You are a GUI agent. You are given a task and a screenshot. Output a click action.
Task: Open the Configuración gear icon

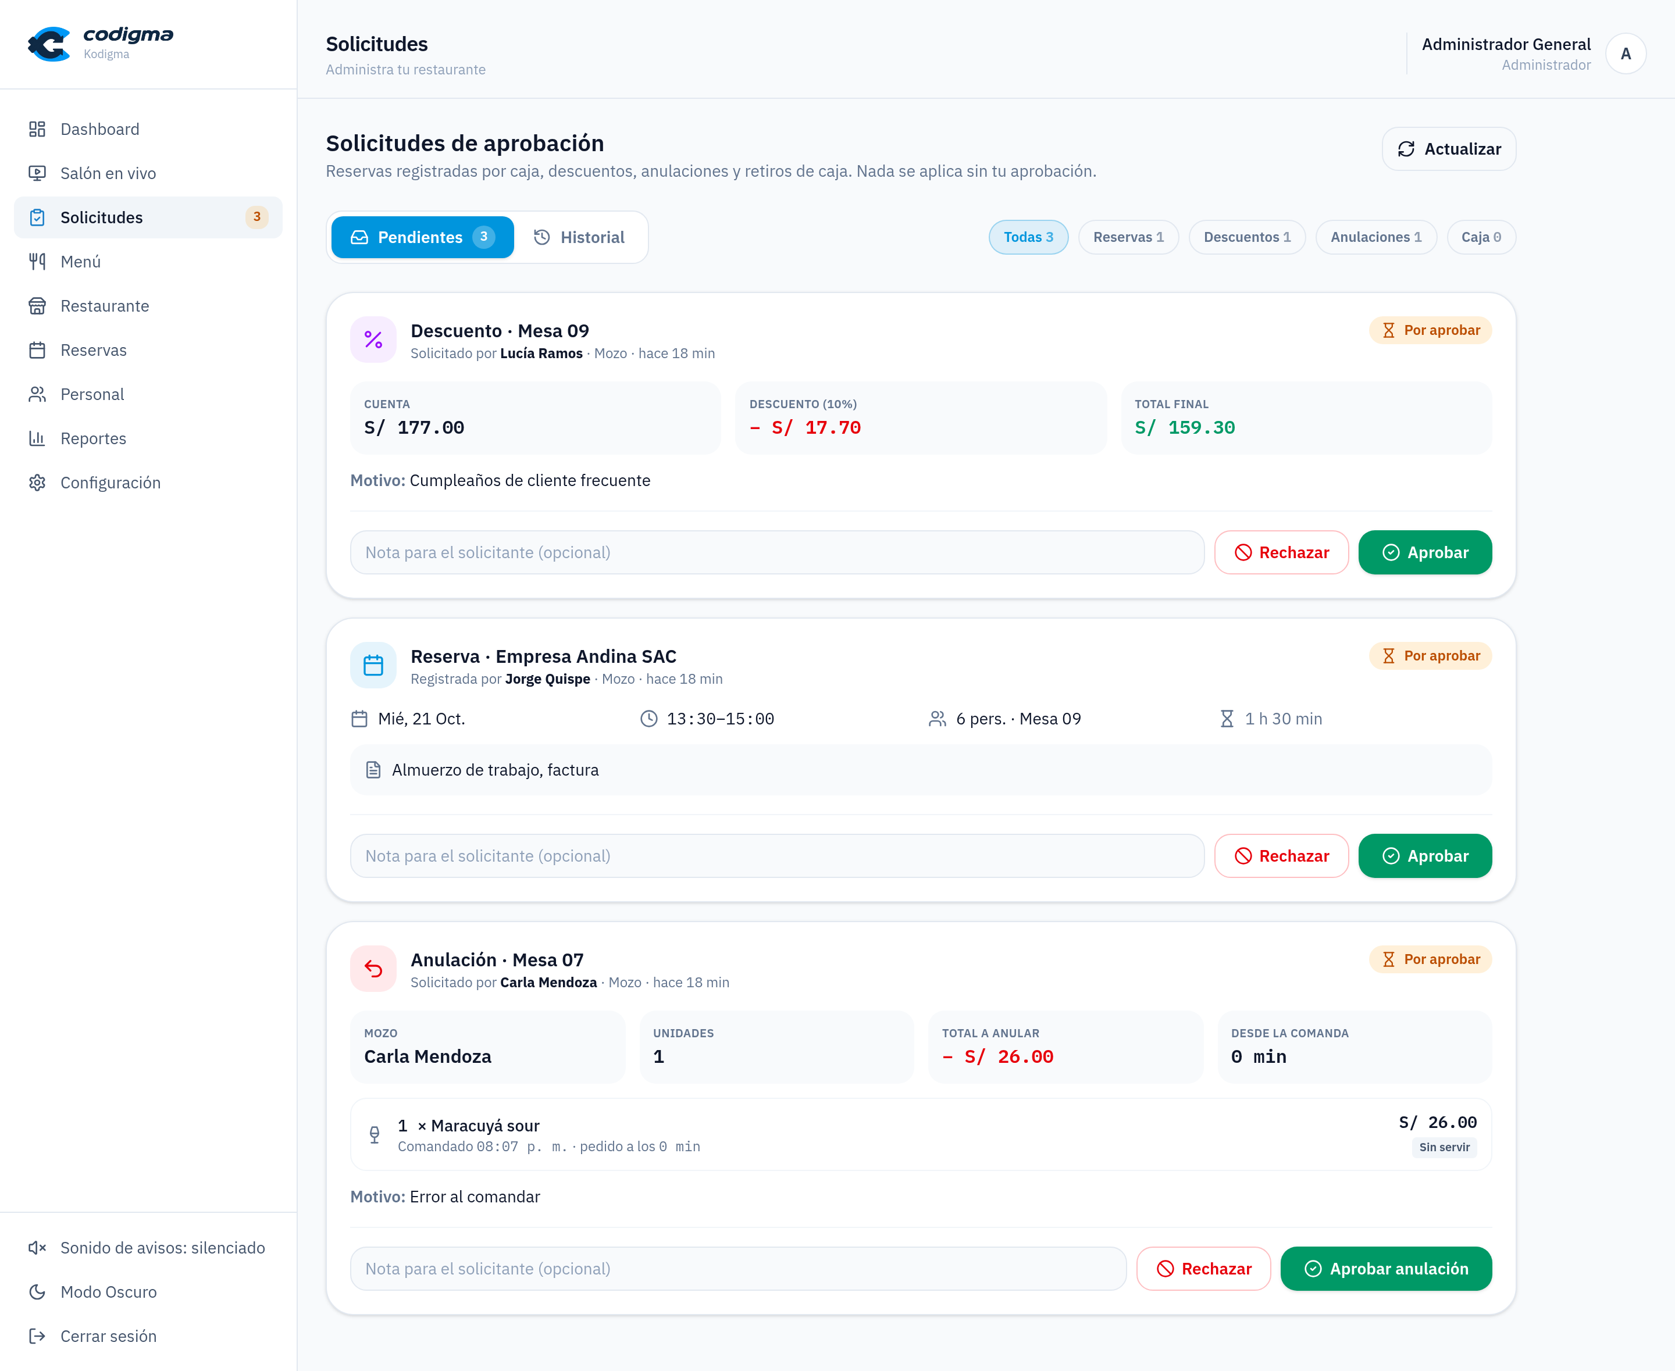[37, 483]
